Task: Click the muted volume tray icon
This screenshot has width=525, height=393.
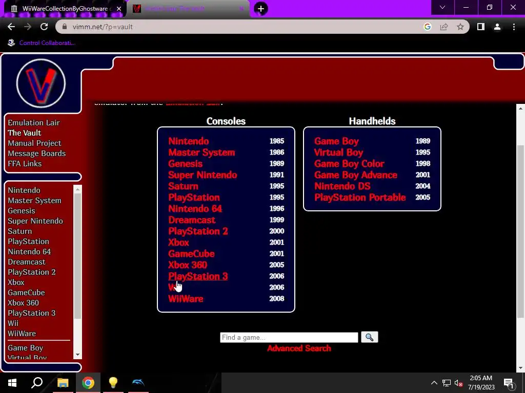Action: coord(459,383)
